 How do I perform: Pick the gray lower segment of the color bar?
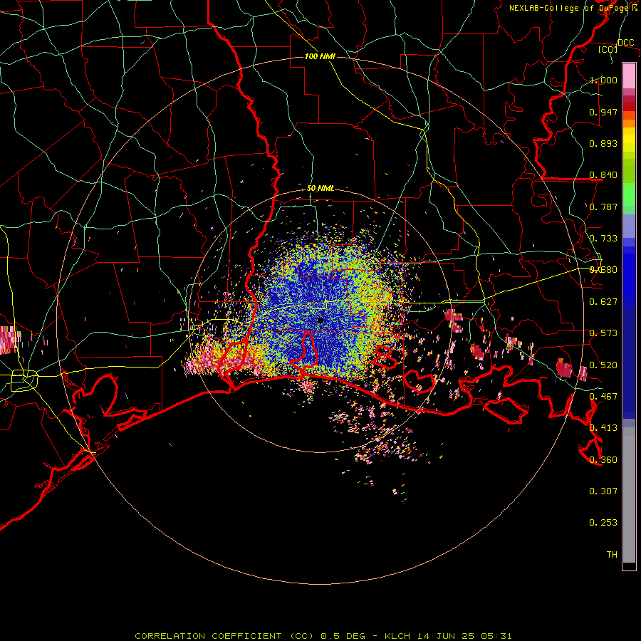[x=629, y=495]
